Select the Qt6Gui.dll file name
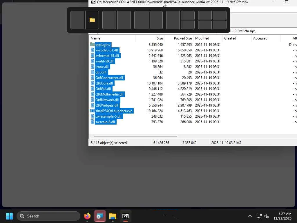Viewport: 297px width, 223px height. [103, 89]
